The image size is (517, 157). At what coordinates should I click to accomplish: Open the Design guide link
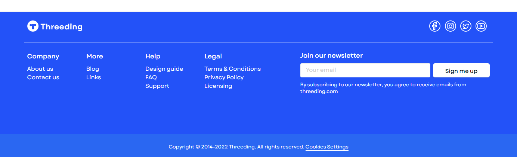(x=164, y=69)
